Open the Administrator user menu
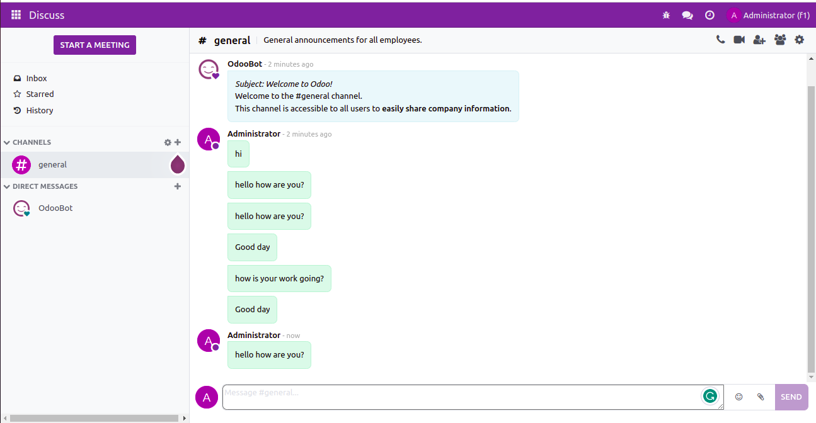Image resolution: width=816 pixels, height=423 pixels. coord(768,15)
